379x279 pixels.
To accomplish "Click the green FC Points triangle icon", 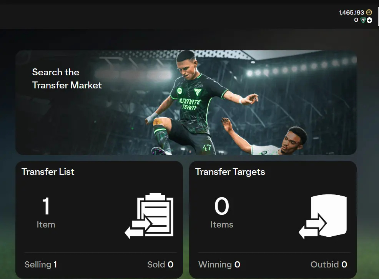I will coord(363,20).
